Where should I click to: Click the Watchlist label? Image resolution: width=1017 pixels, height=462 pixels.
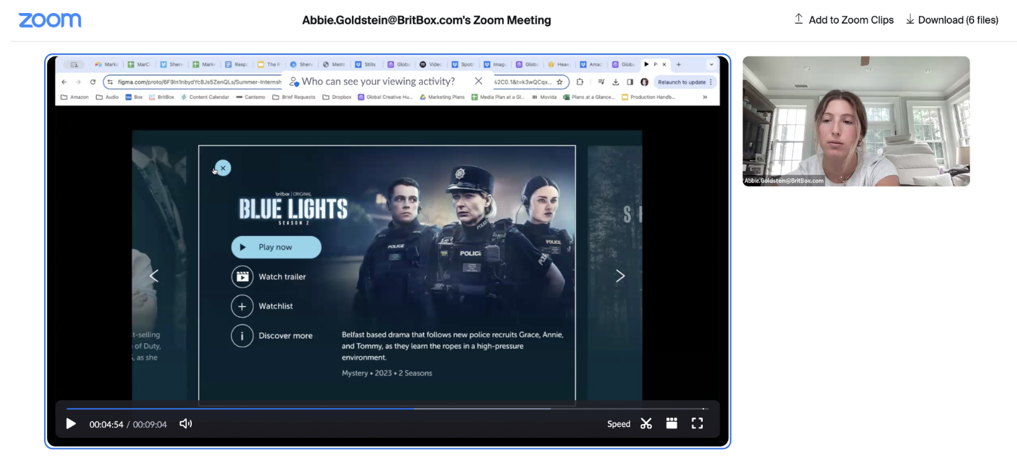[x=276, y=306]
